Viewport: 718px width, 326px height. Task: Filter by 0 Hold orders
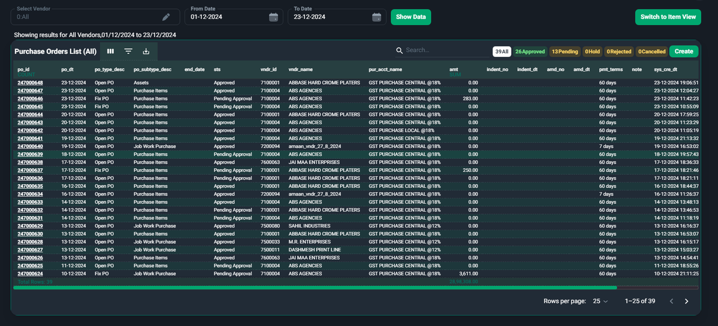tap(592, 52)
